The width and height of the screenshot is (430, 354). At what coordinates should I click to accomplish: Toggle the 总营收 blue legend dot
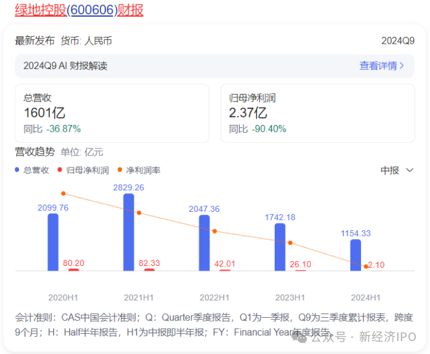pyautogui.click(x=17, y=170)
